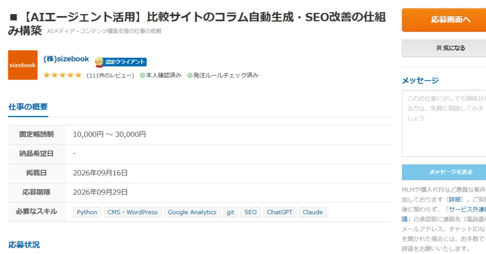Click the 掲載日 value 2026年09月16日

100,173
